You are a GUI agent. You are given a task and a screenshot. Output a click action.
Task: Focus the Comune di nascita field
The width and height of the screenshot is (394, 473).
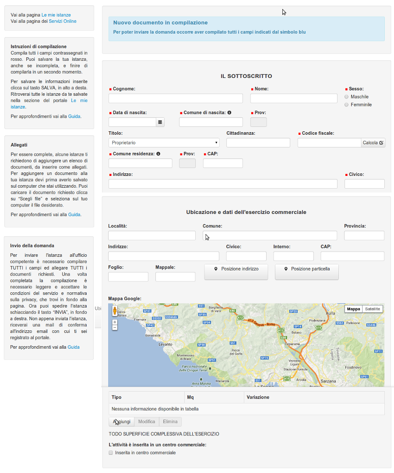click(211, 122)
